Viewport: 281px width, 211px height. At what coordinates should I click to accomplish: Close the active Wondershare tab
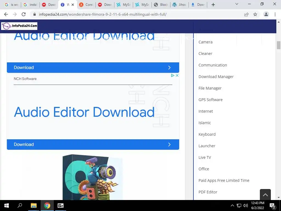click(x=73, y=5)
